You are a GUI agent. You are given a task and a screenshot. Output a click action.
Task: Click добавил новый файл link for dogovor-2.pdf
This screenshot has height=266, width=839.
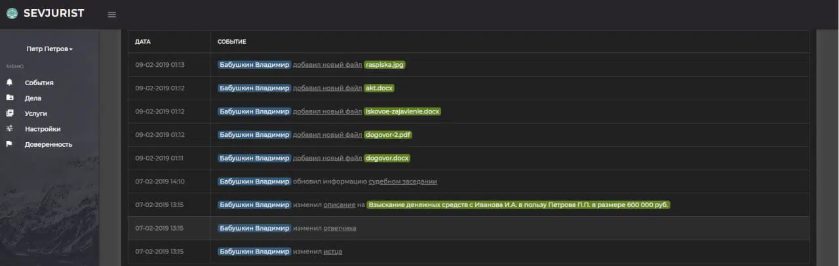(327, 135)
